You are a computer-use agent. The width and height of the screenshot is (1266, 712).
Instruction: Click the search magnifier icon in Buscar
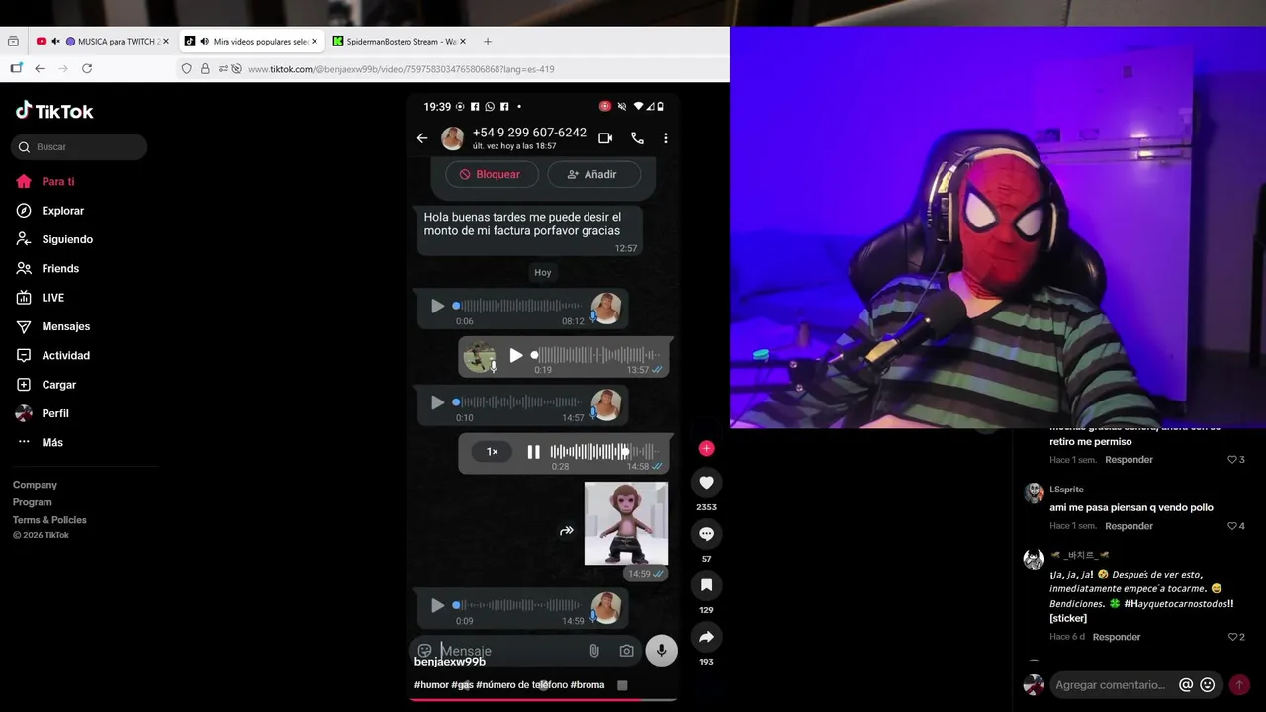pyautogui.click(x=25, y=147)
